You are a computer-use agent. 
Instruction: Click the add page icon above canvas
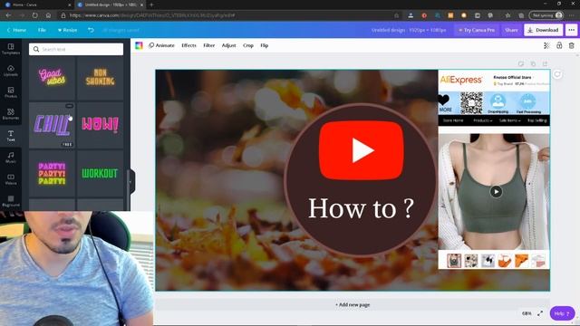click(x=545, y=64)
